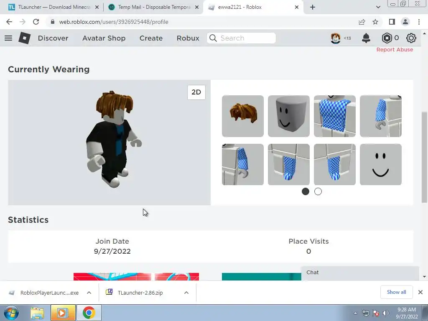428x321 pixels.
Task: Click the volume speaker tray icon
Action: (386, 313)
